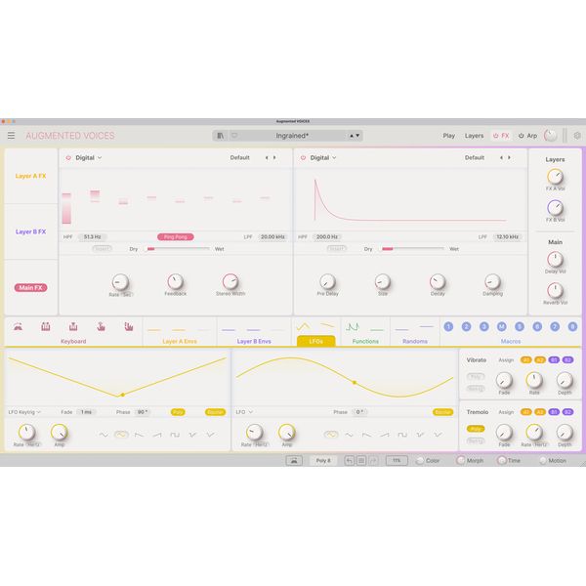Toggle the reverb effect power icon
586x586 pixels.
[x=303, y=158]
